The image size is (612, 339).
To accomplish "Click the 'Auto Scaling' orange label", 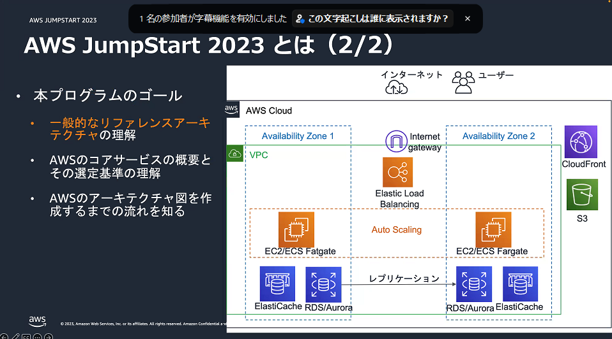I will 397,229.
